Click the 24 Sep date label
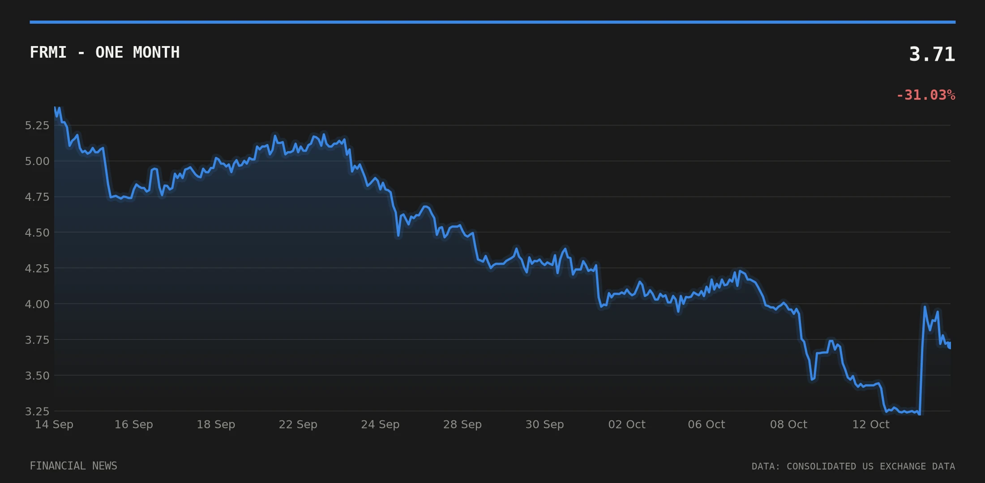Screen dimensions: 985x483 tap(380, 424)
